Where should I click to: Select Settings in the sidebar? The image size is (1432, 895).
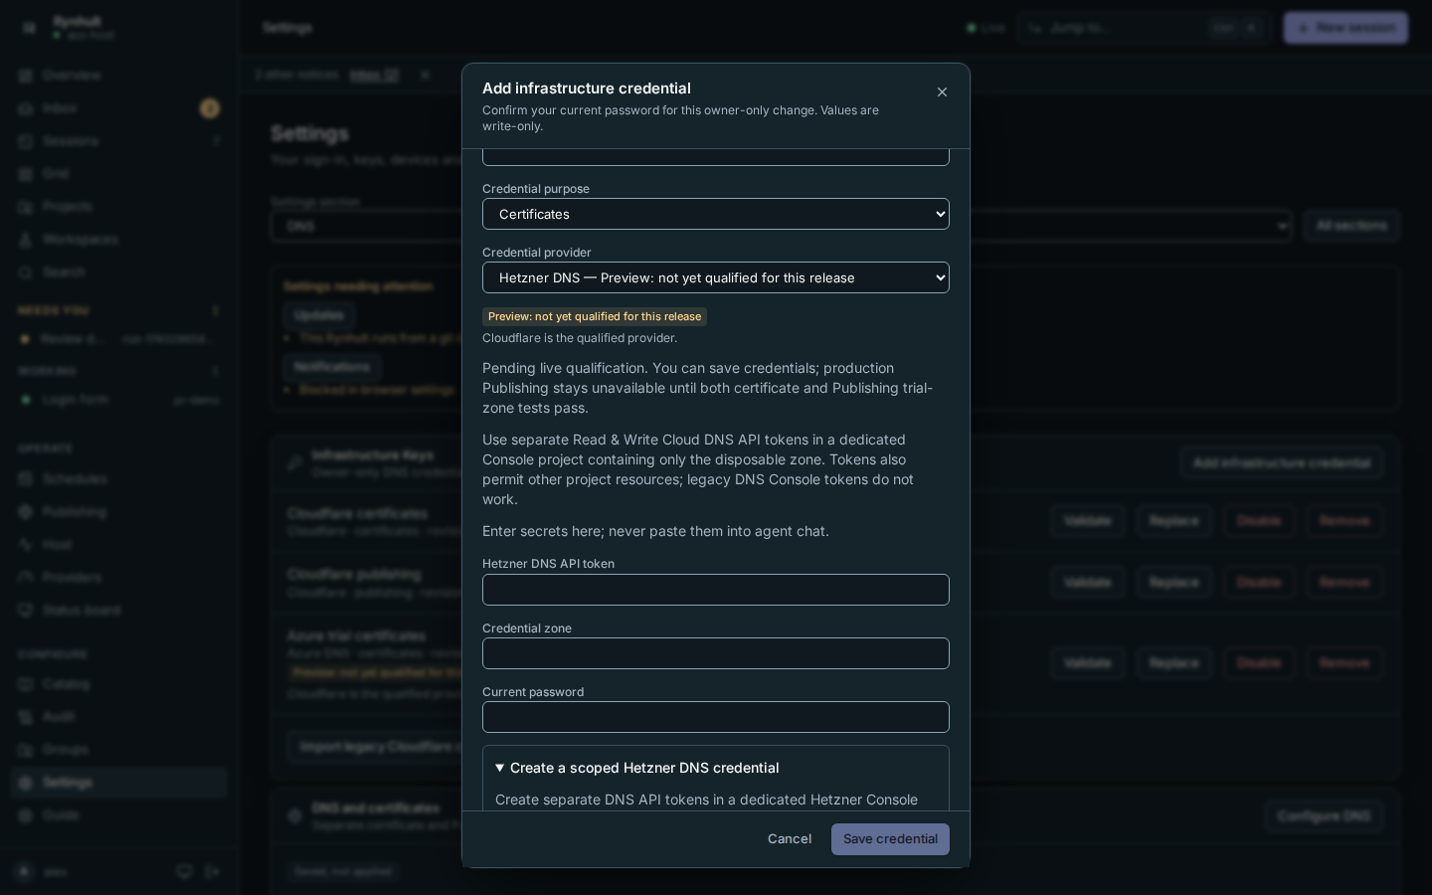pyautogui.click(x=119, y=783)
